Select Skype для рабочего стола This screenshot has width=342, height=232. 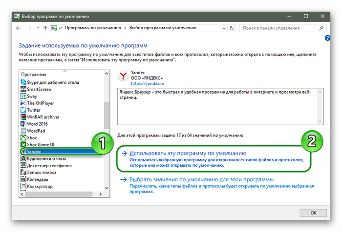point(53,82)
